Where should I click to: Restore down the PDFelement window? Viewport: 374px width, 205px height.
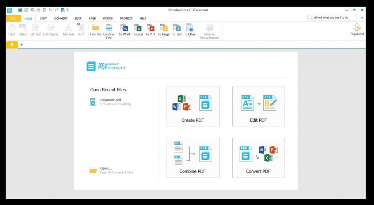(354, 10)
